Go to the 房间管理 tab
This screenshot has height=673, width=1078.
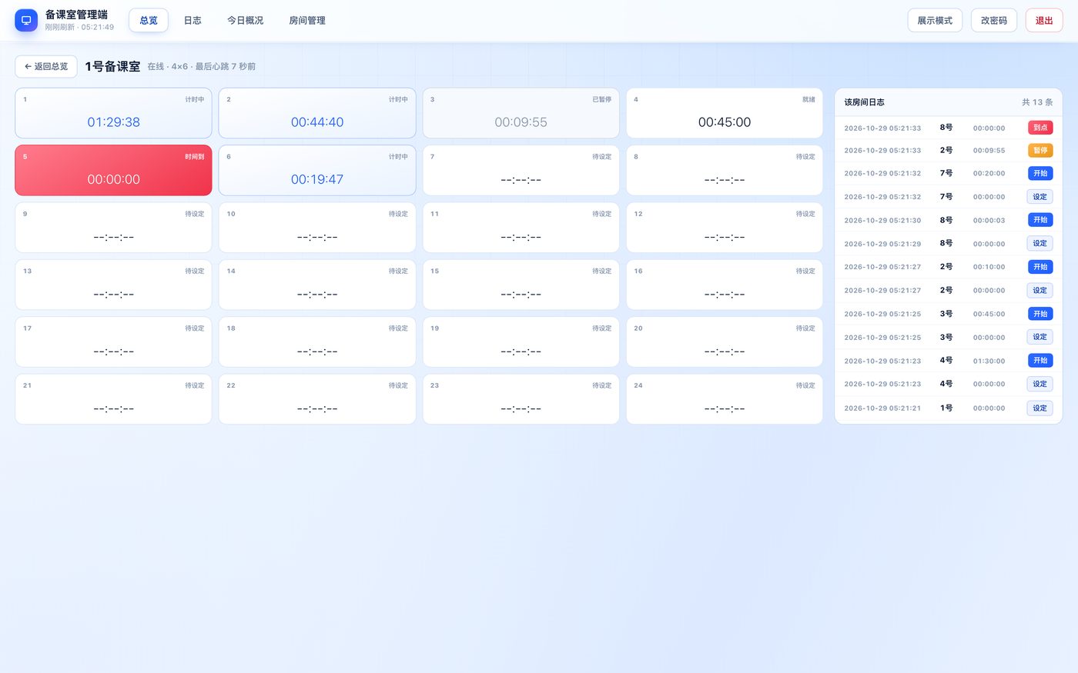tap(307, 21)
